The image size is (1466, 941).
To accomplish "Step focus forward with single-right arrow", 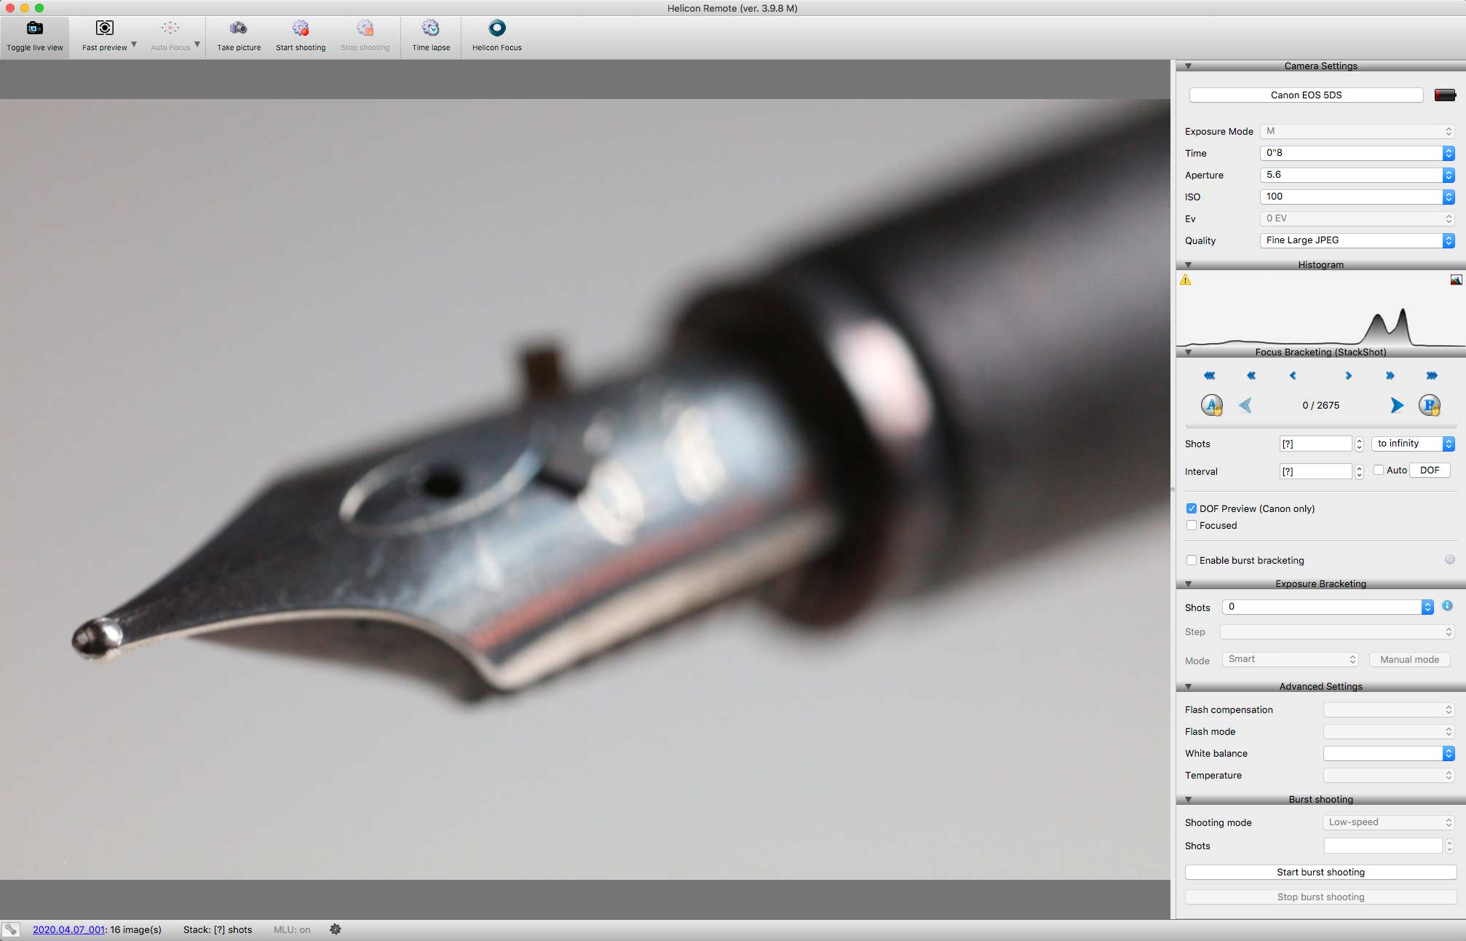I will pos(1348,376).
